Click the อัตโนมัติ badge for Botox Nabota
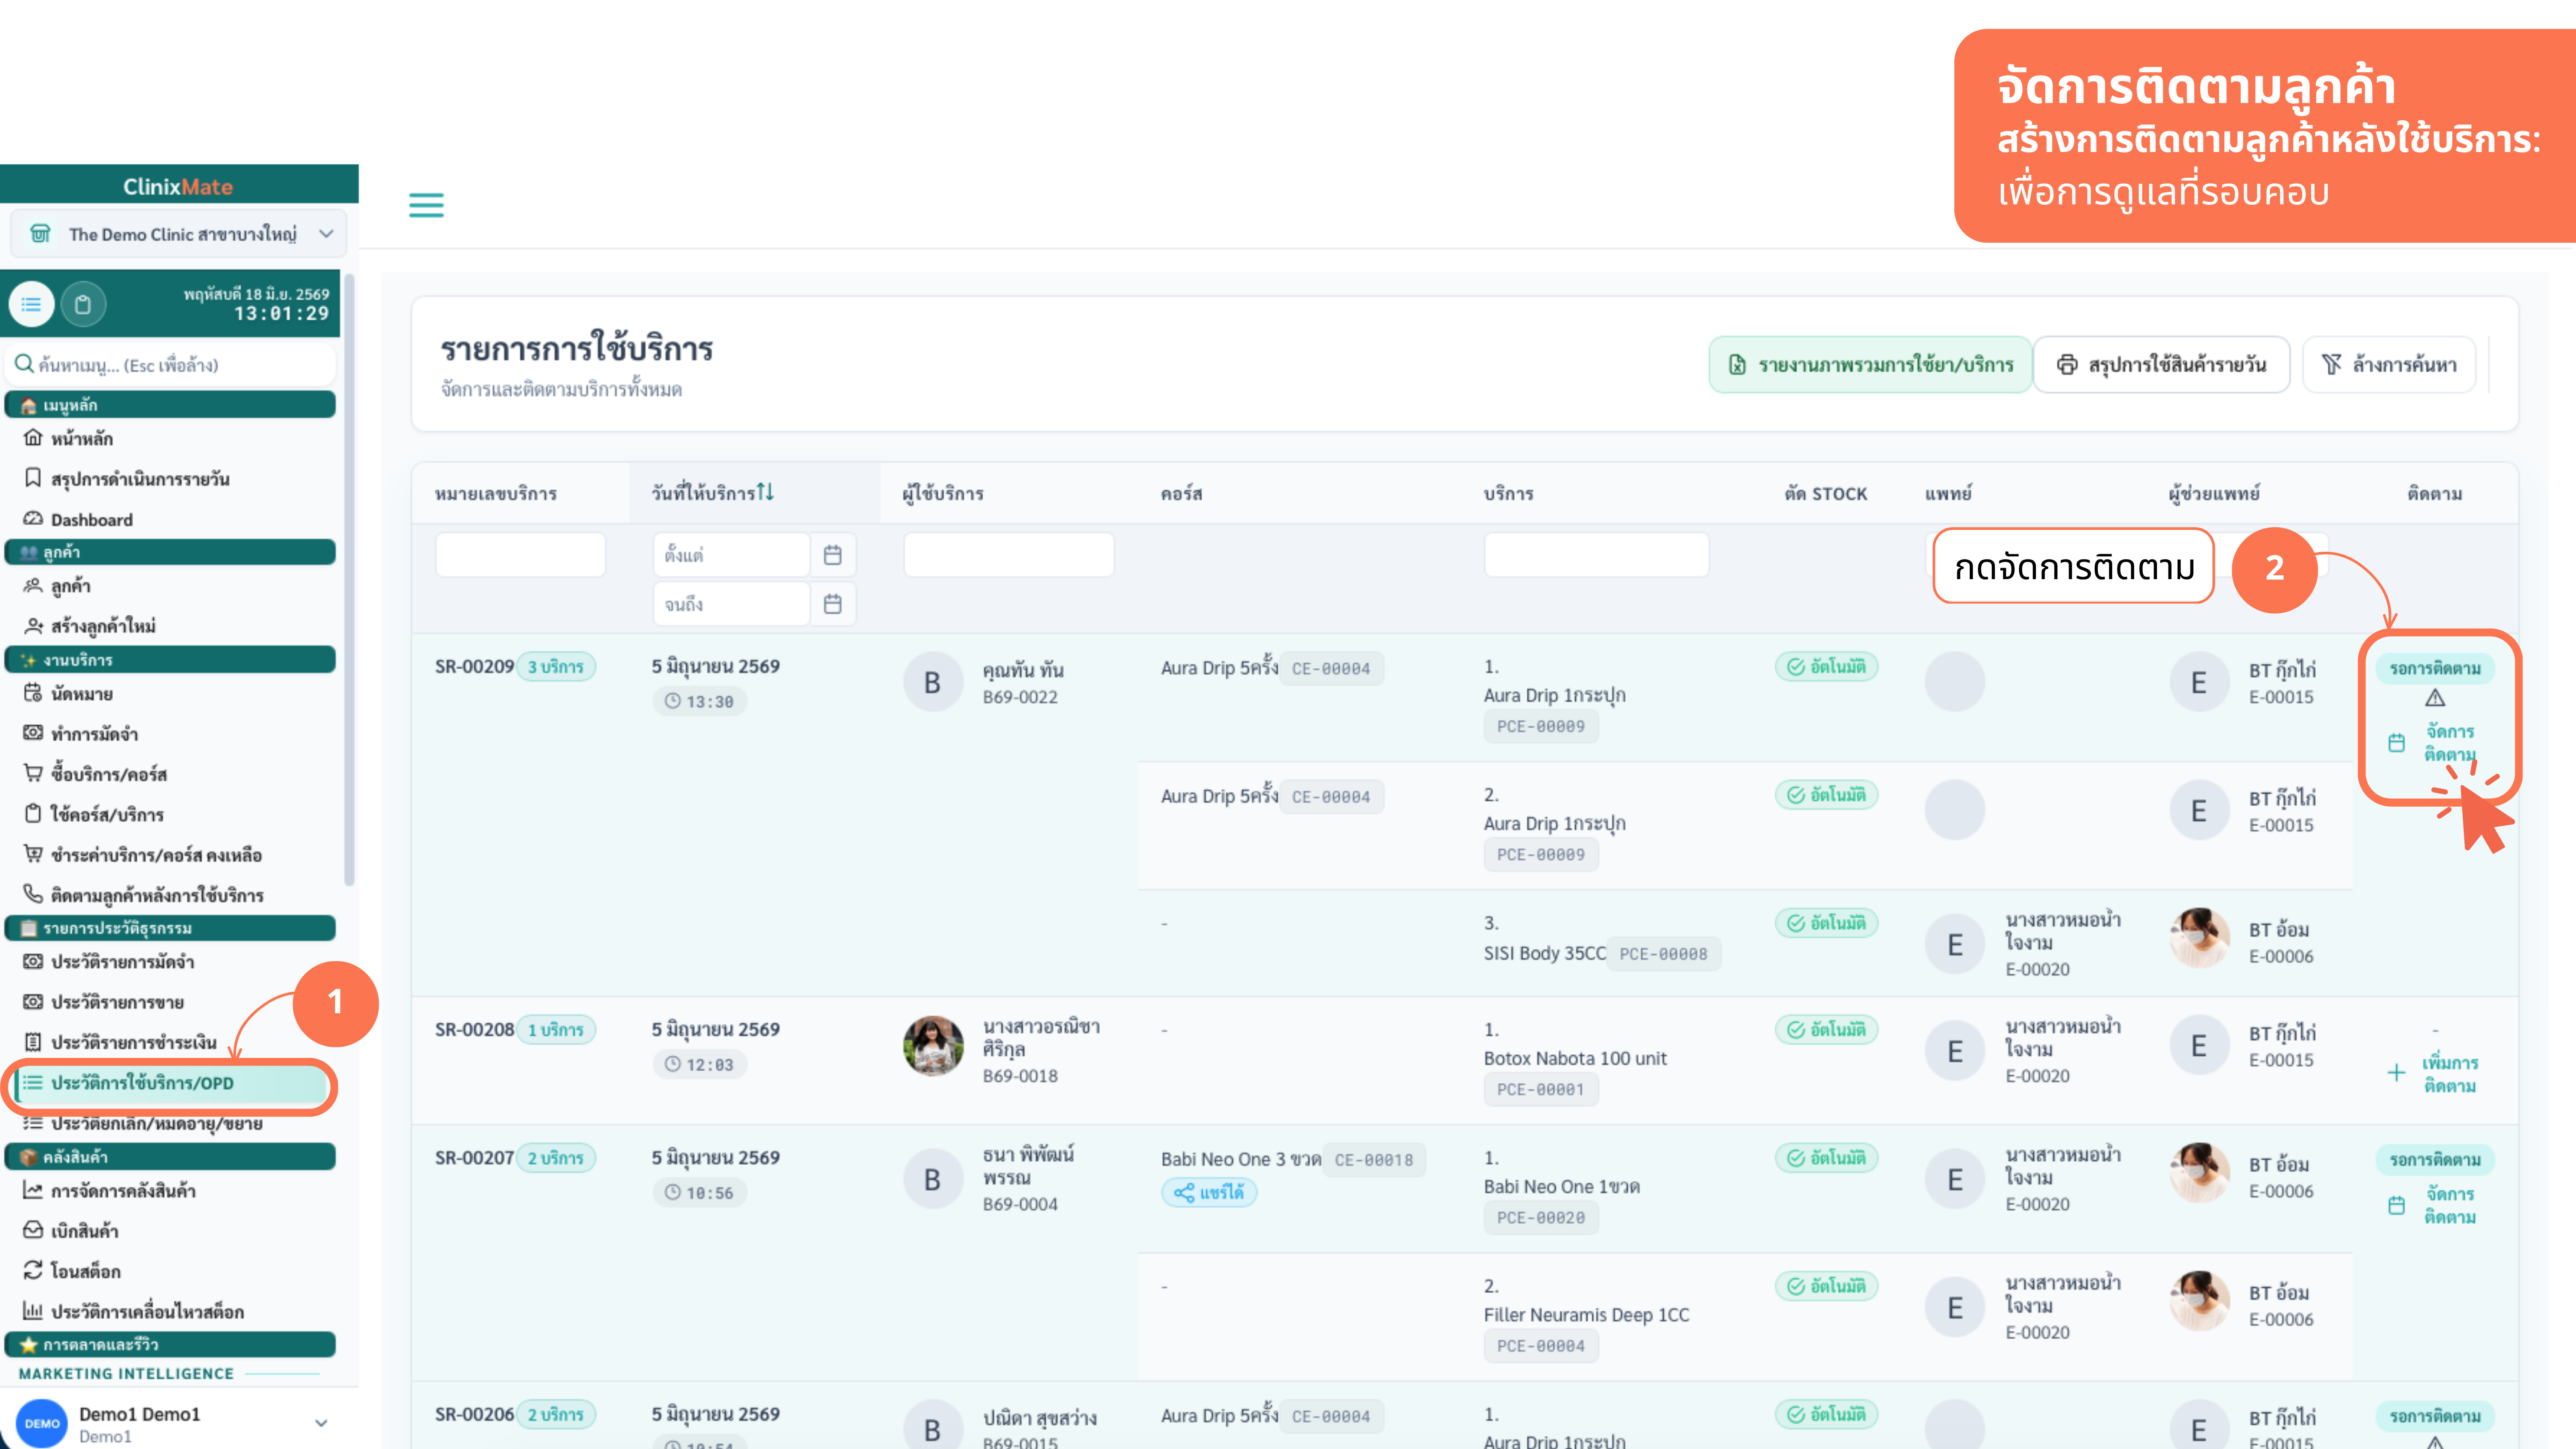 [1826, 1030]
